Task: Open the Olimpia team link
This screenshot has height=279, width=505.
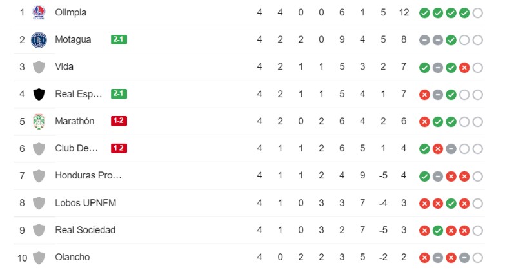Action: coord(71,12)
